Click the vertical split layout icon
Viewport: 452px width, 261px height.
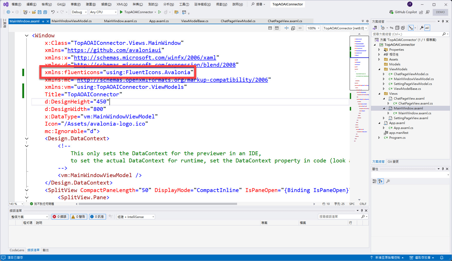[x=277, y=28]
